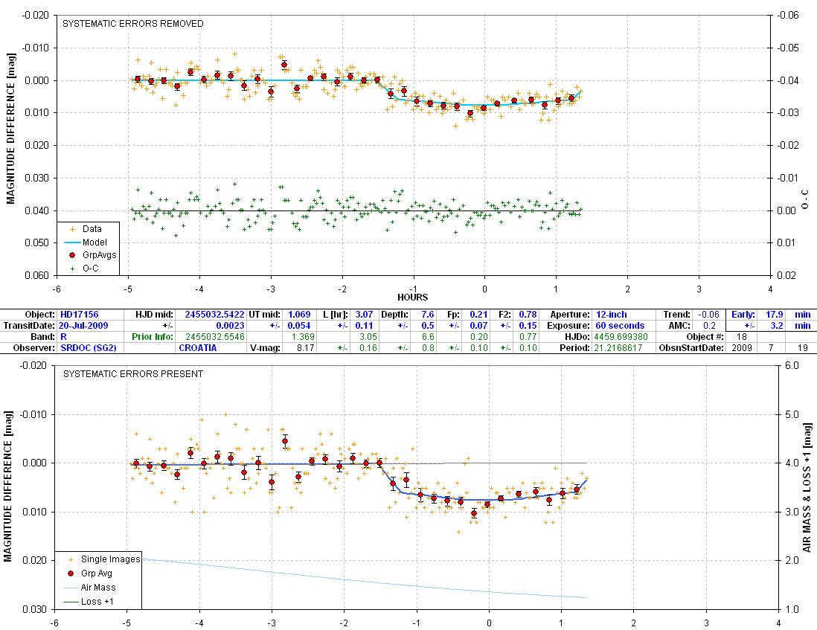Viewport: 817px width, 630px height.
Task: Click the prior length value 3.05
Action: (368, 337)
